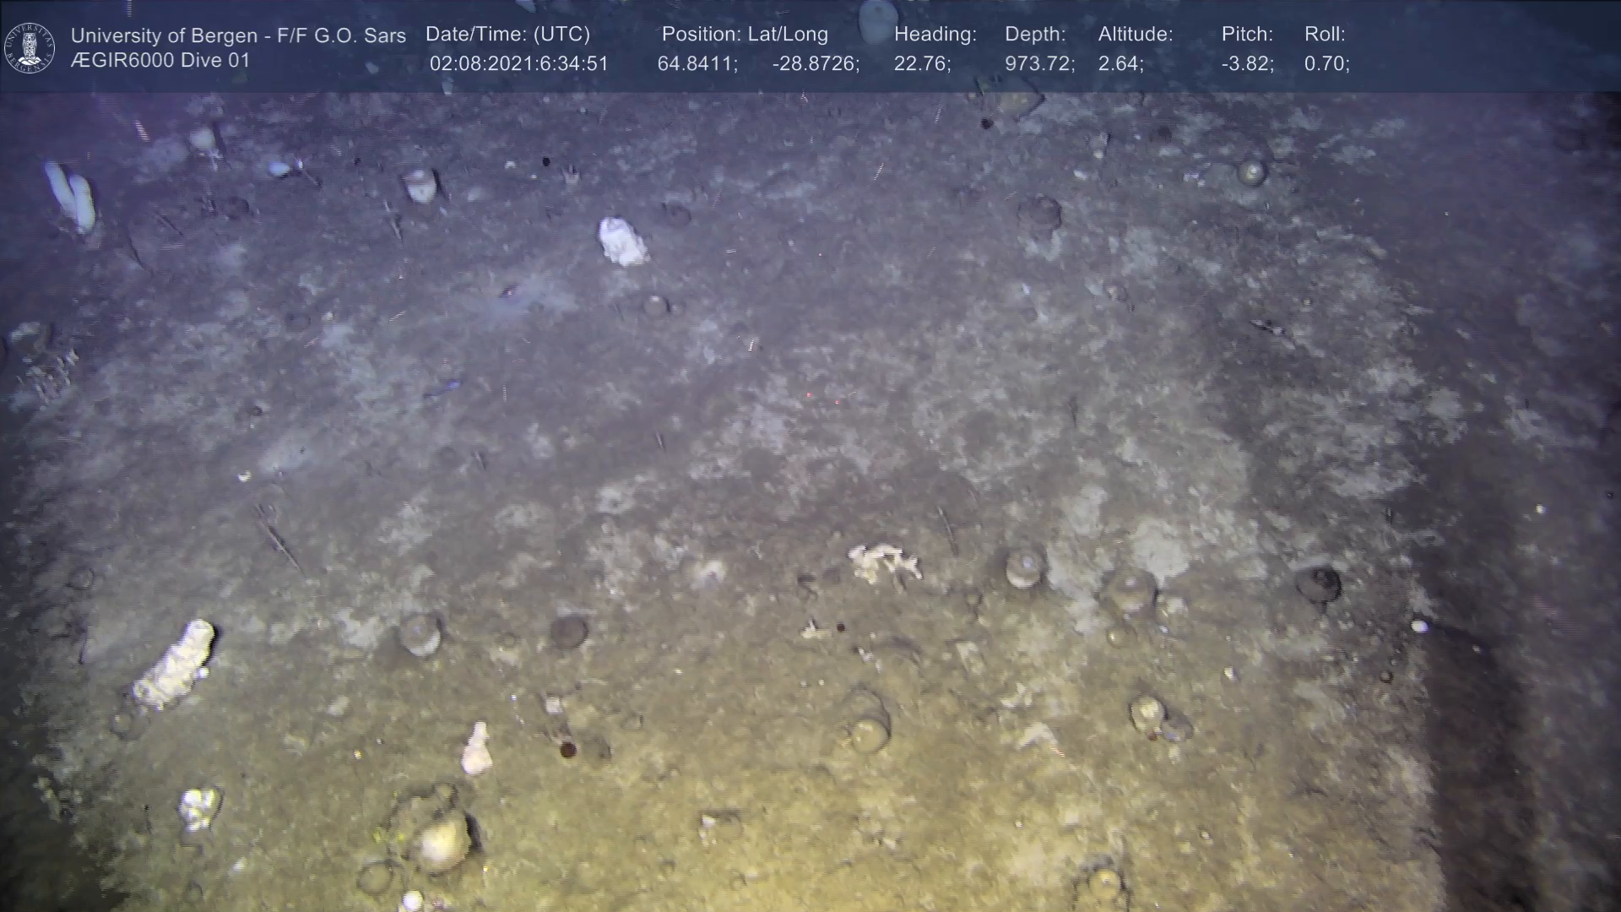The height and width of the screenshot is (912, 1621).
Task: Click the Heading label
Action: [935, 35]
